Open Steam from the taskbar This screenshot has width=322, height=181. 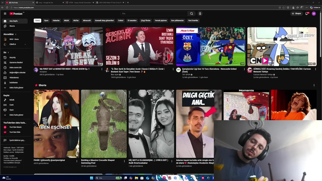(192, 178)
